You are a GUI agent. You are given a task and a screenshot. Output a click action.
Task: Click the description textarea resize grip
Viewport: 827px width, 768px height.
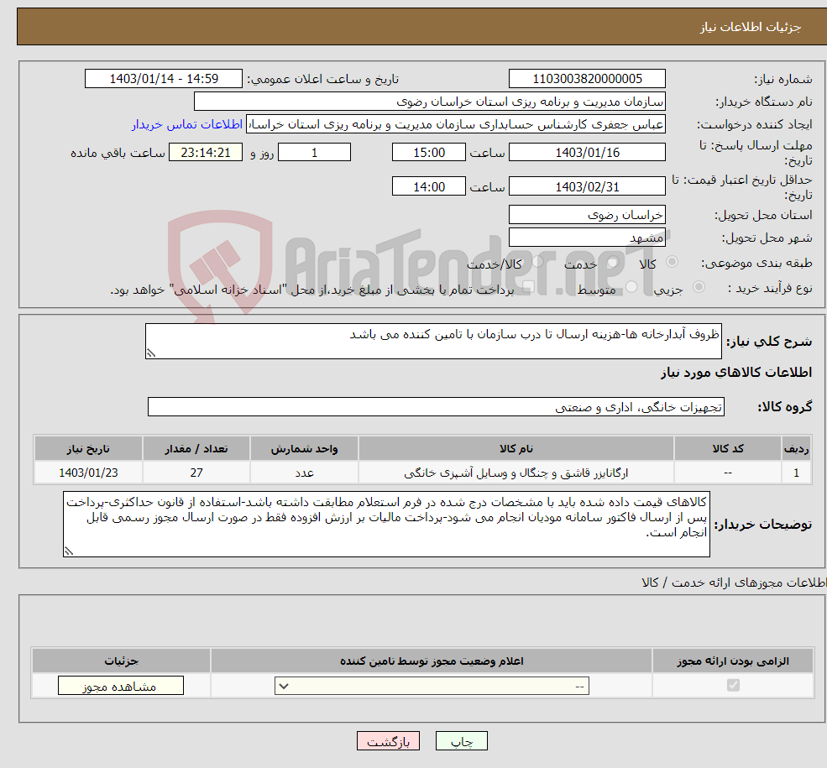point(151,353)
